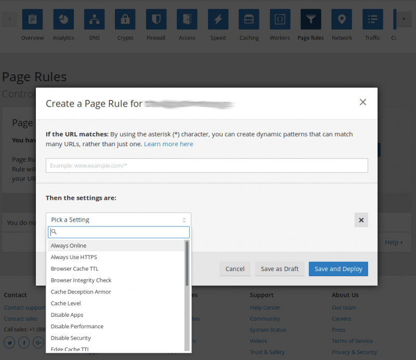Image resolution: width=416 pixels, height=360 pixels.
Task: Select Always Online option
Action: (116, 246)
